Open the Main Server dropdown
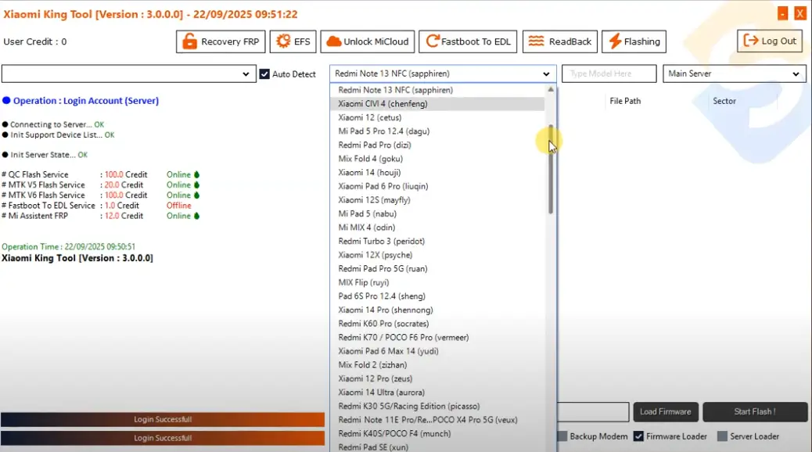Image resolution: width=812 pixels, height=452 pixels. (796, 74)
